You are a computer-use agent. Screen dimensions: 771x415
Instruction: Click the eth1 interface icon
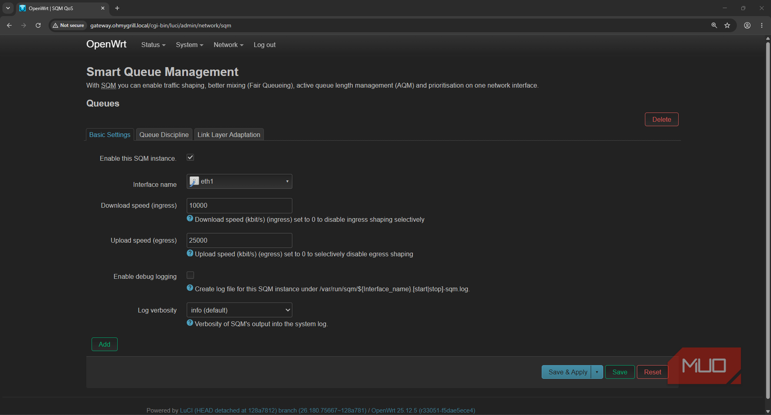194,181
